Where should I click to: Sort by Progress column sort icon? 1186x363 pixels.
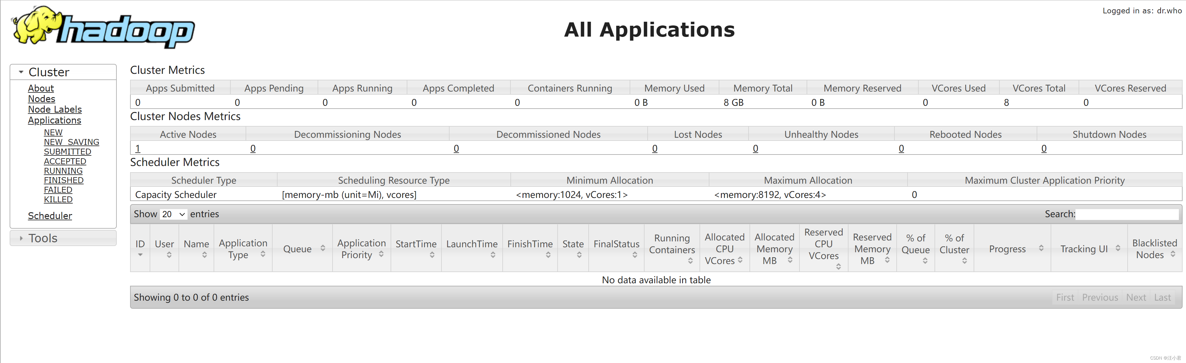(x=1041, y=249)
